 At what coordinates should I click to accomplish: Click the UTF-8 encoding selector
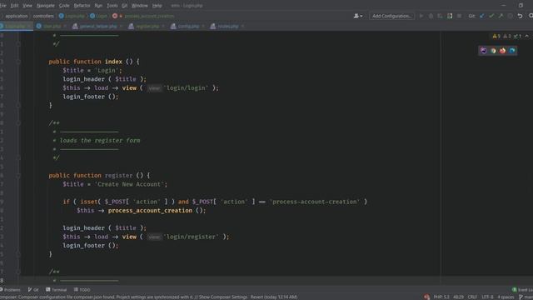(487, 297)
